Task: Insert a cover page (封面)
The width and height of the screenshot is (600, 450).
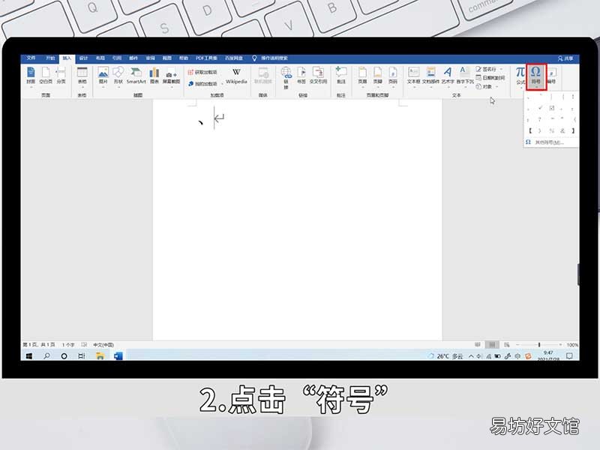Action: pos(31,76)
